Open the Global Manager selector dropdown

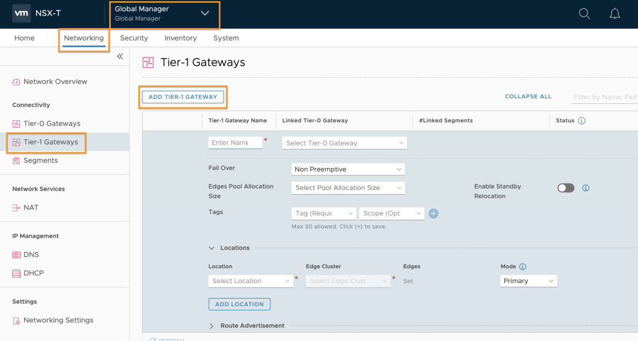(164, 14)
